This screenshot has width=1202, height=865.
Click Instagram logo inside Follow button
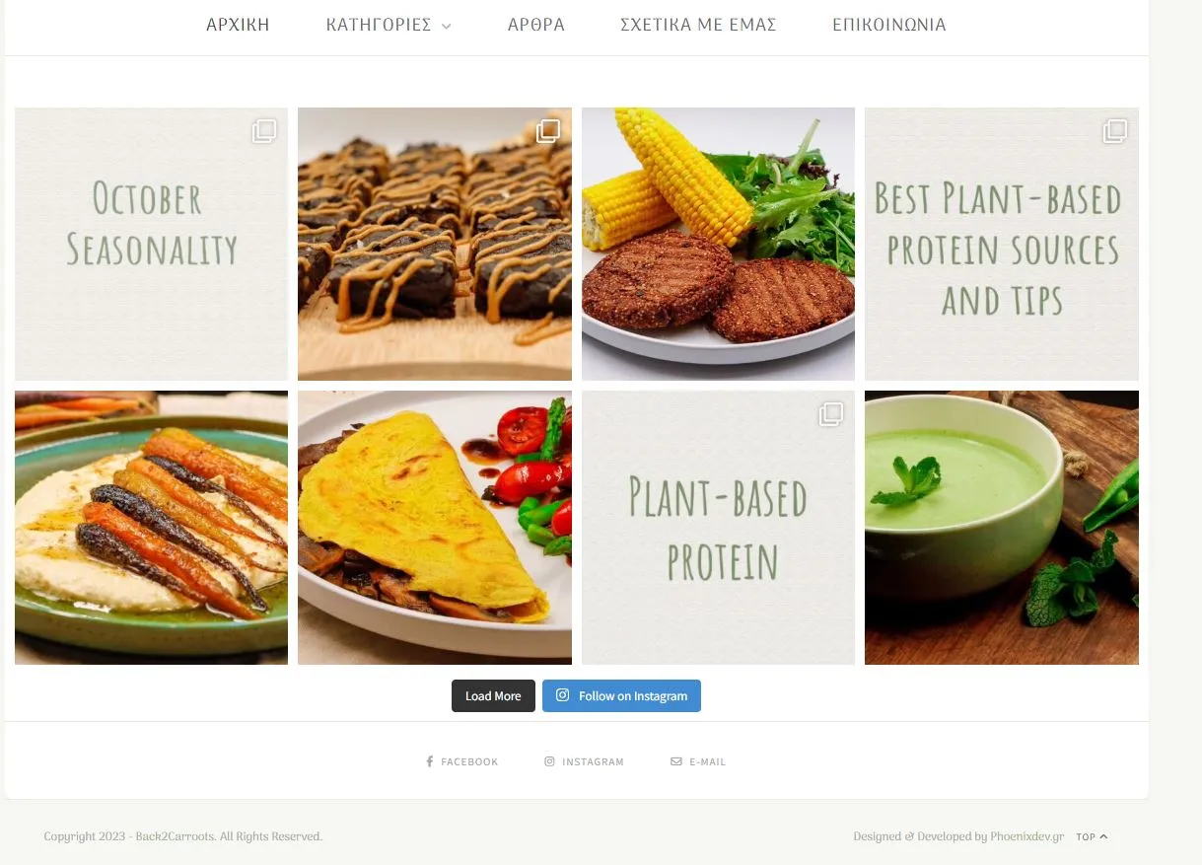(x=562, y=695)
